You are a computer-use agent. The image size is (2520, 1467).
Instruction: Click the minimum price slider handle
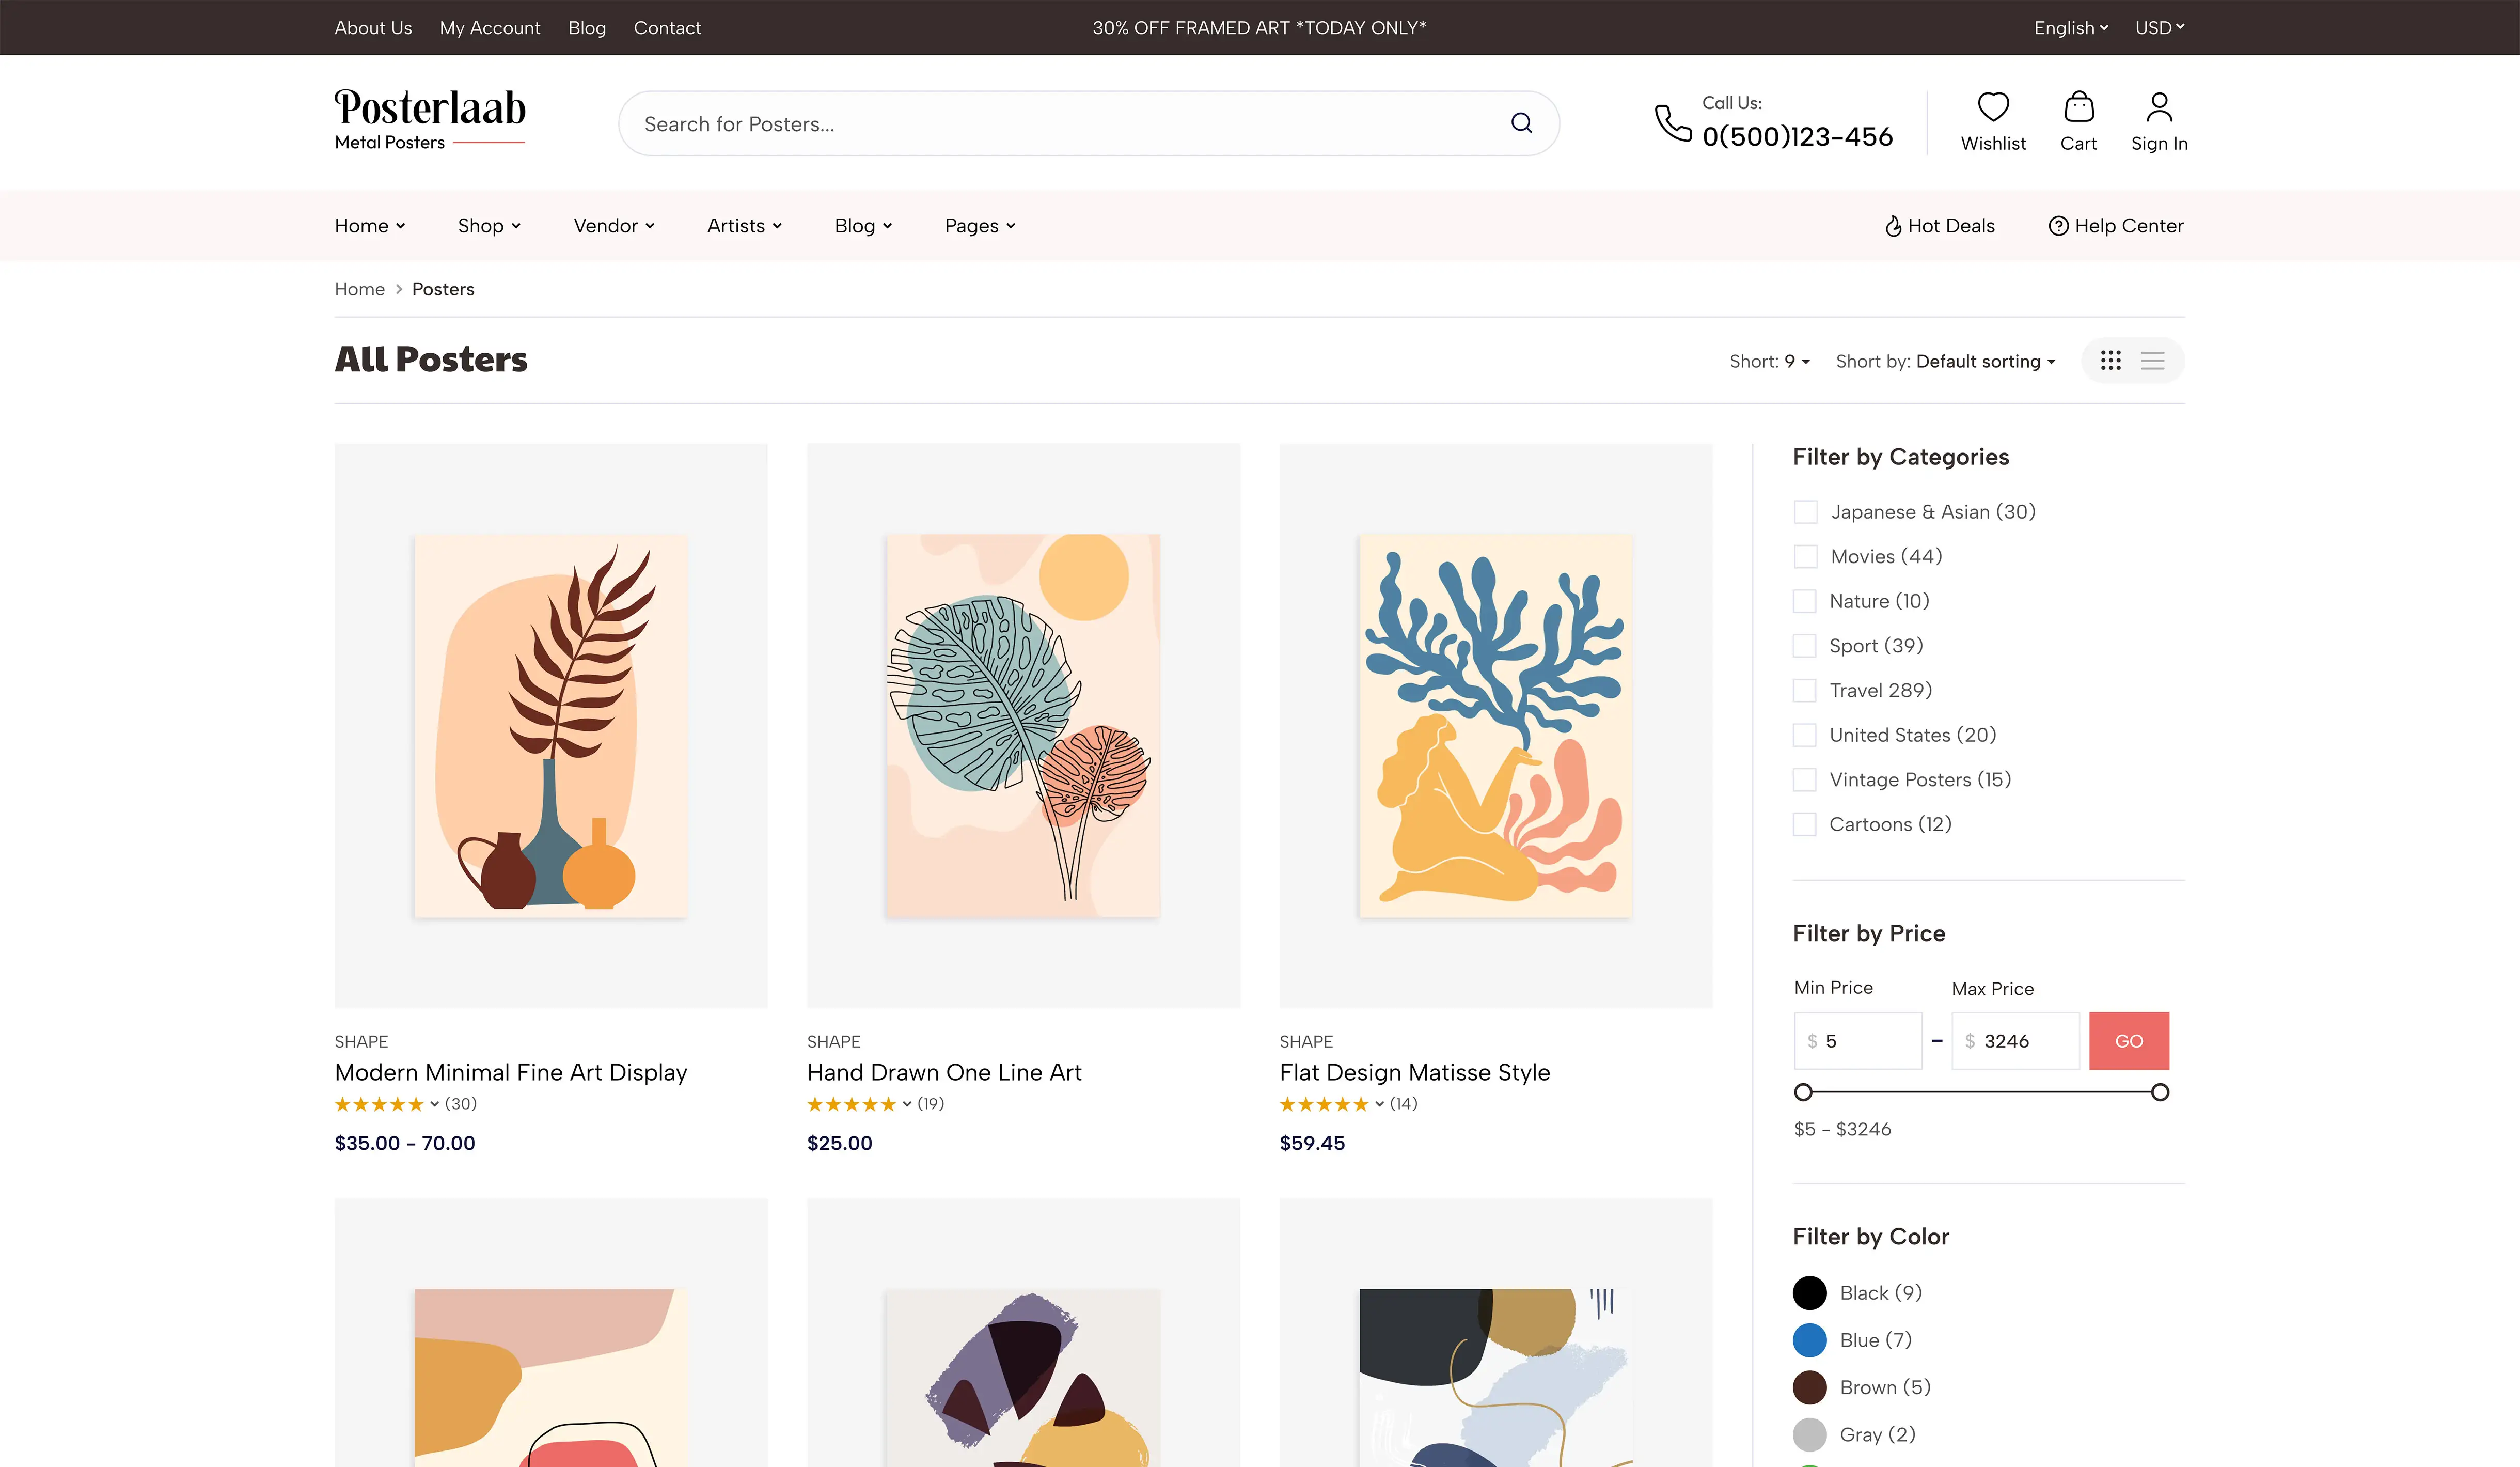(1803, 1092)
